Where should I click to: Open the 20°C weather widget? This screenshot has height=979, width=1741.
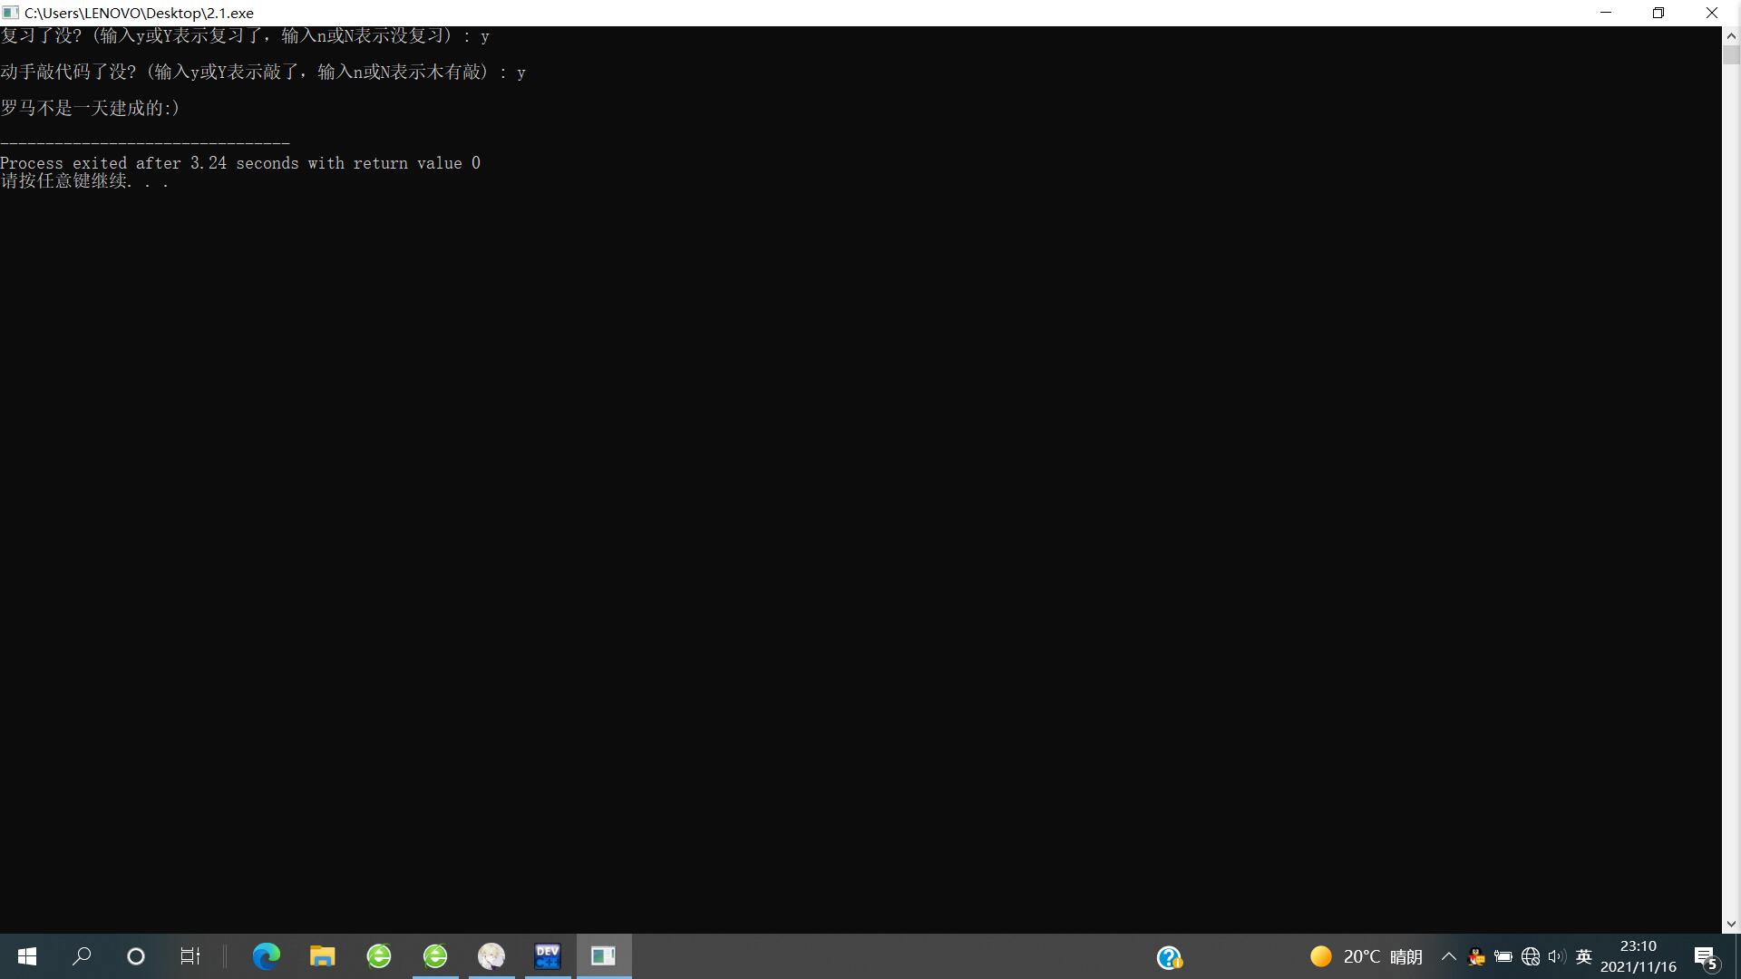pyautogui.click(x=1367, y=956)
